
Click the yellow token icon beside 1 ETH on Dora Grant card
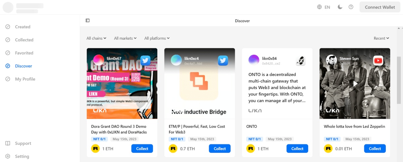(x=95, y=149)
